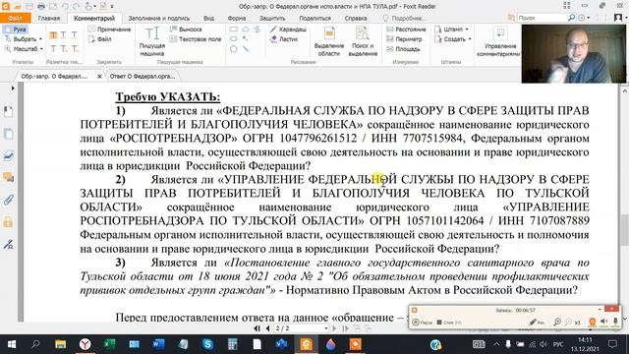Click the Поиск search input field
Screen dimensions: 629x354
(542, 18)
